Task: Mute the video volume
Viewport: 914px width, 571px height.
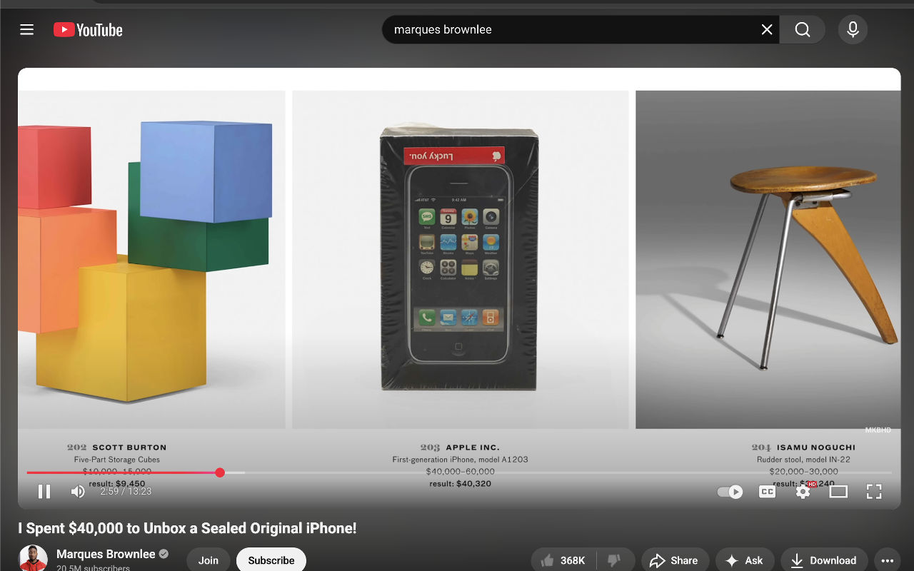Action: [78, 491]
